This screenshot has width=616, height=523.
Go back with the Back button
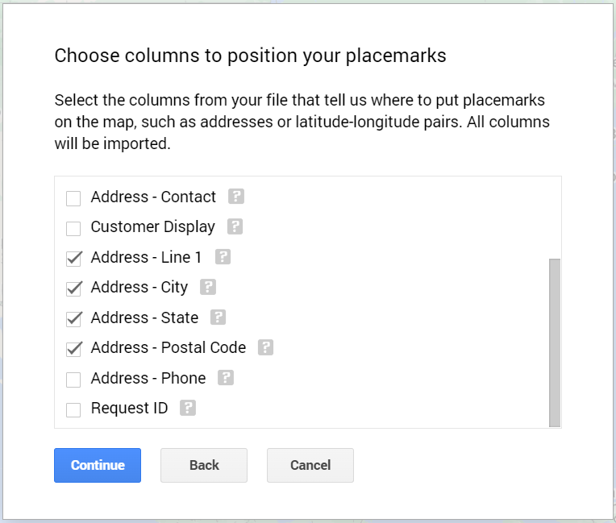204,465
